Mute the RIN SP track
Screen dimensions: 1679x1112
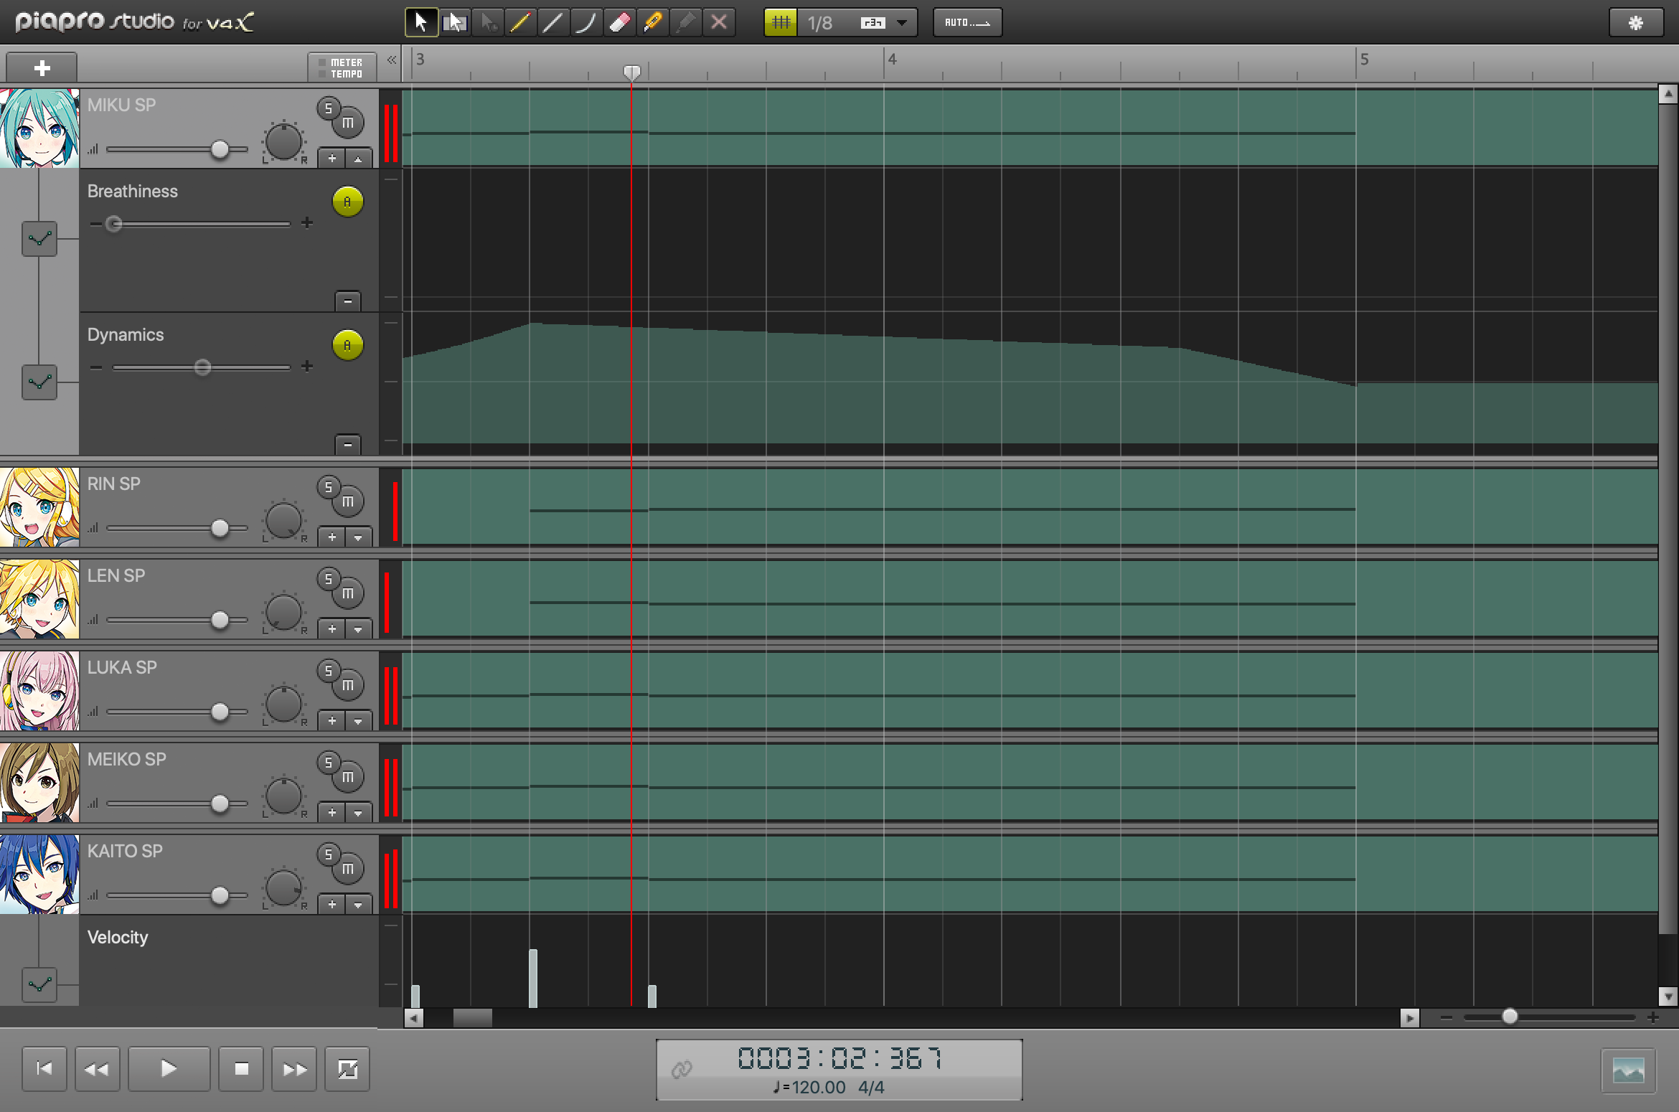pos(348,502)
